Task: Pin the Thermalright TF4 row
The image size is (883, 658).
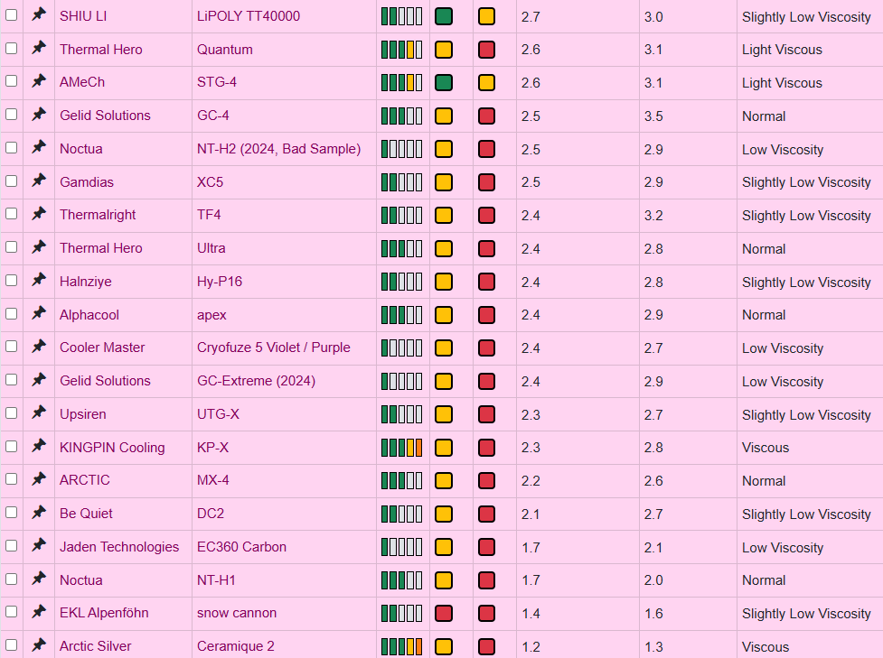Action: point(38,214)
